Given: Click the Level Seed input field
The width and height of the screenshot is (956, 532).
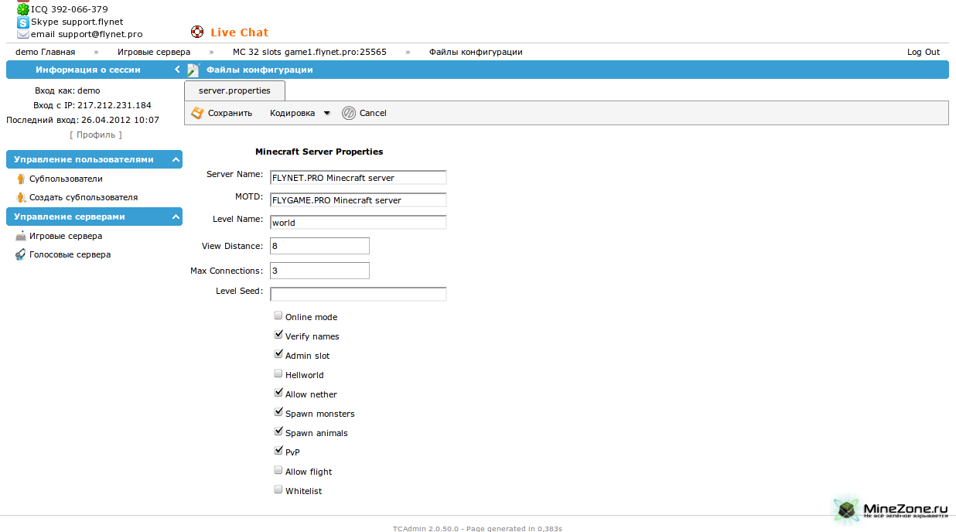Looking at the screenshot, I should [x=358, y=295].
